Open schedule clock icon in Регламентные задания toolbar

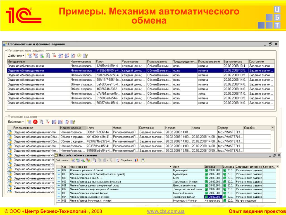click(79, 56)
